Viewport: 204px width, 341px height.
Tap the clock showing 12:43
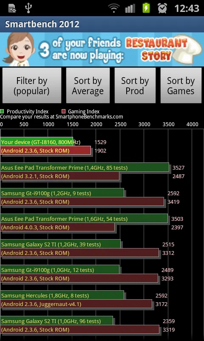(x=187, y=9)
